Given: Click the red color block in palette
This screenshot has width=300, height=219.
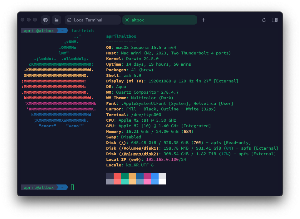Looking at the screenshot, I should [117, 176].
